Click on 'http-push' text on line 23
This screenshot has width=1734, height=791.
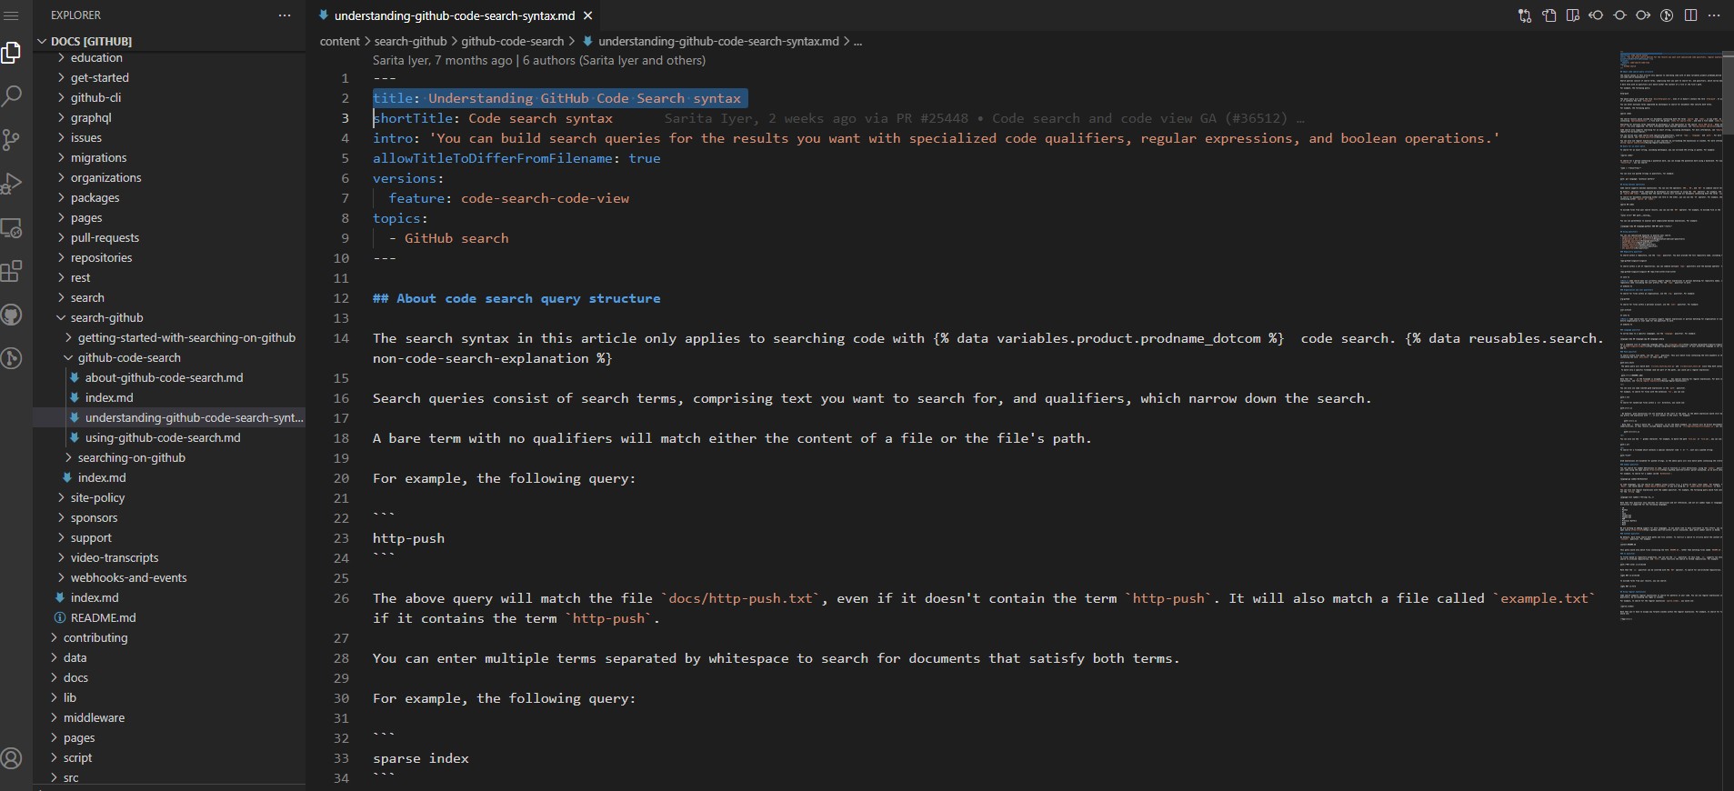pyautogui.click(x=408, y=538)
